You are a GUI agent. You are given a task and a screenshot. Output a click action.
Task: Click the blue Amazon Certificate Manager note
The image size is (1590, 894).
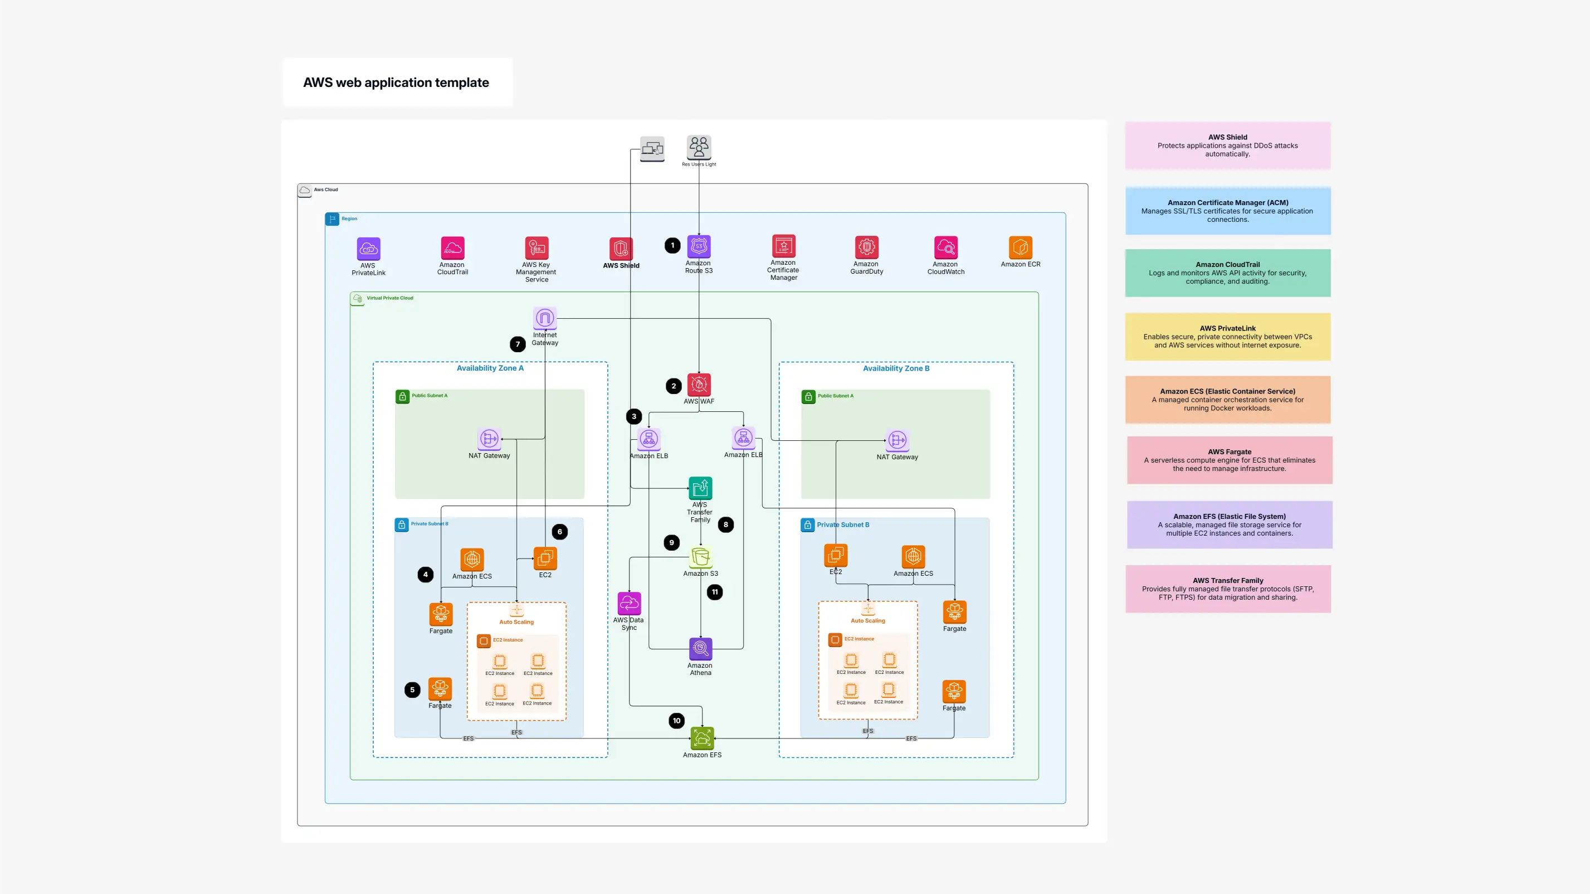click(x=1227, y=211)
